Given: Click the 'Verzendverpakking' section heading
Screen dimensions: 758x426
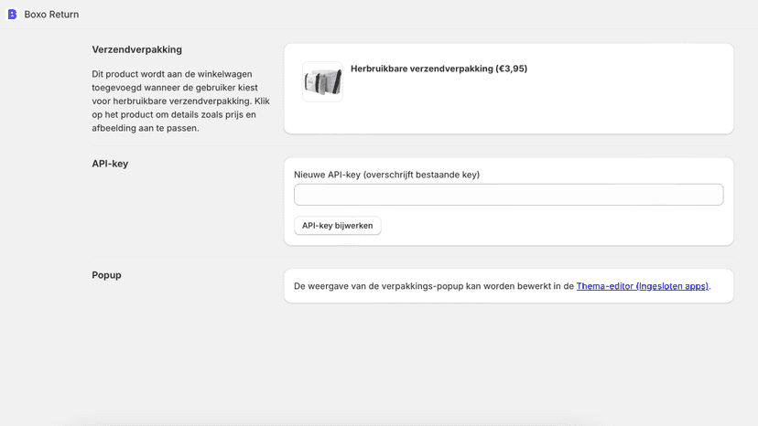Looking at the screenshot, I should [136, 49].
